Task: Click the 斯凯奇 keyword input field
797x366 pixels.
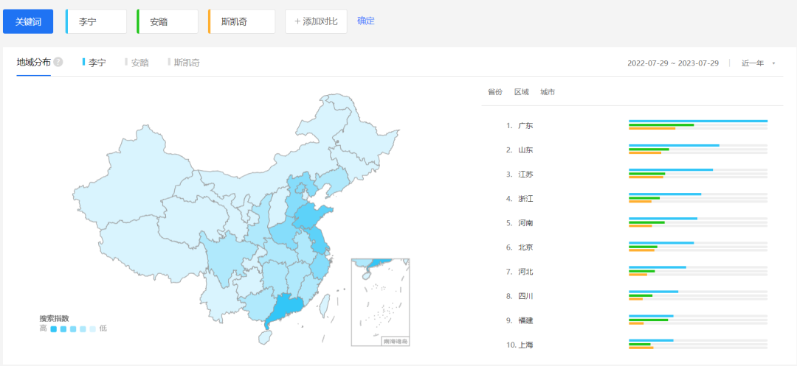Action: pos(242,21)
